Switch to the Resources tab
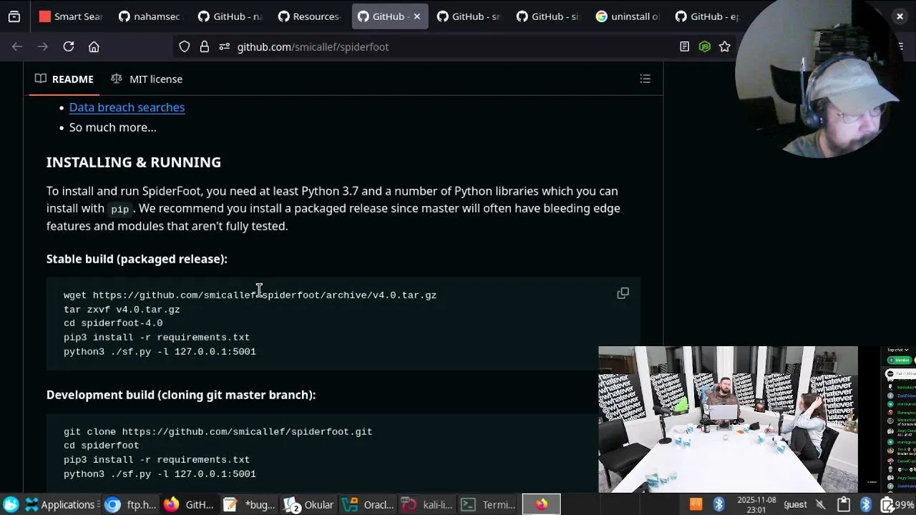This screenshot has height=515, width=916. click(309, 16)
